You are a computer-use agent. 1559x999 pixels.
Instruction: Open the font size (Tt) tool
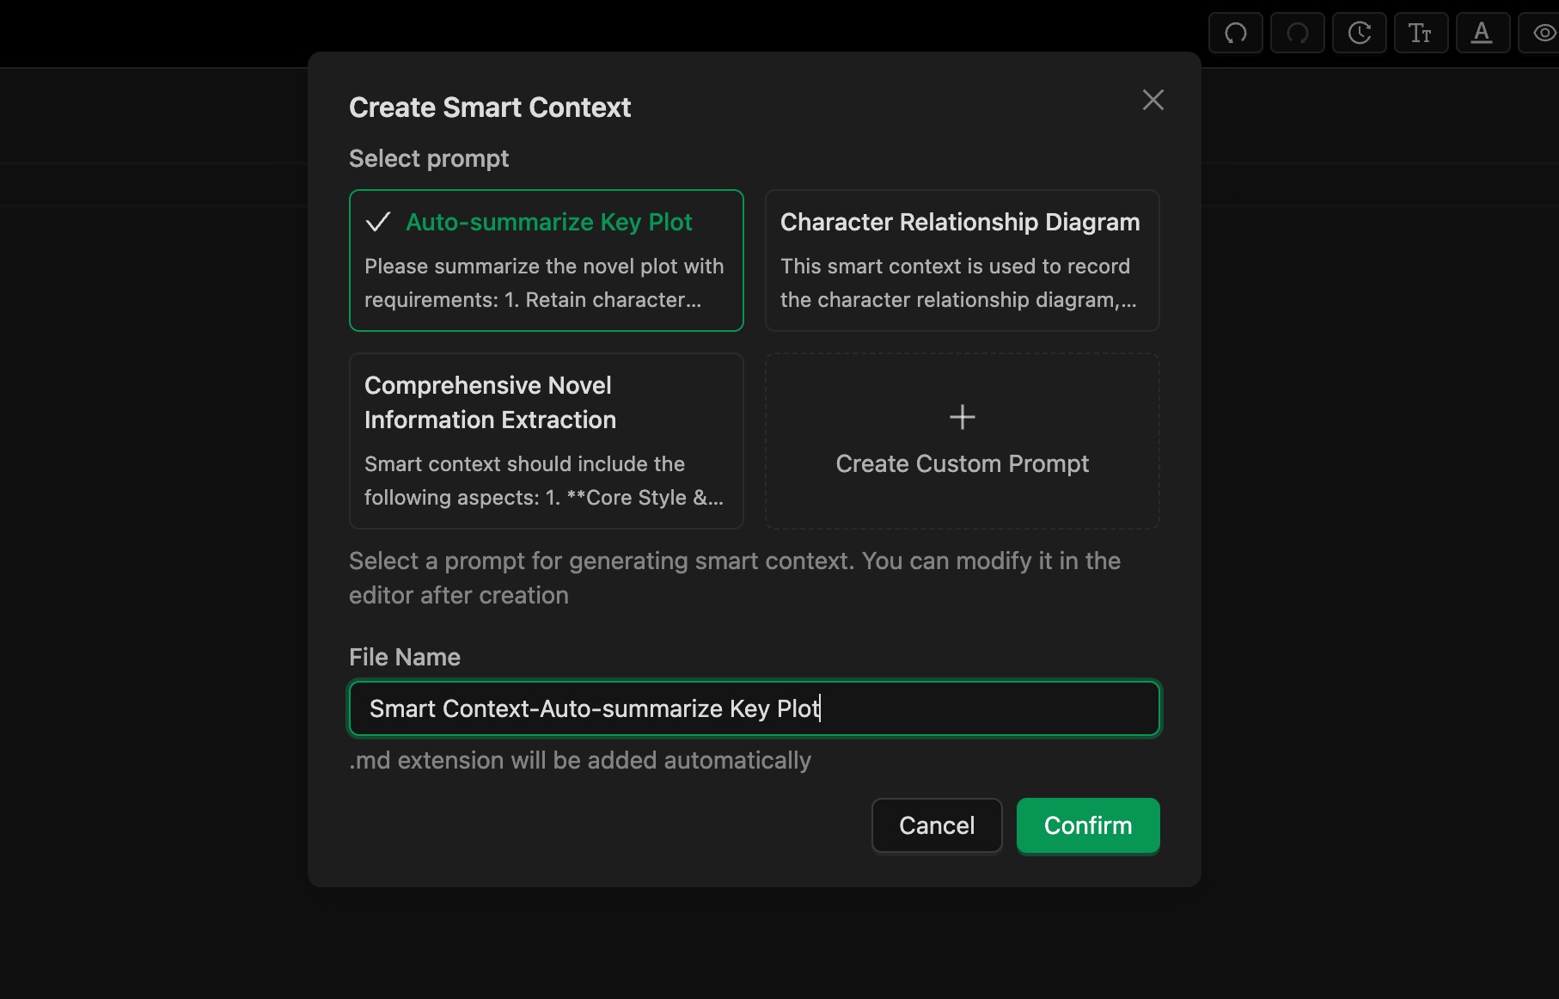pos(1421,34)
